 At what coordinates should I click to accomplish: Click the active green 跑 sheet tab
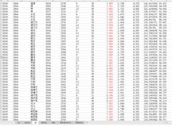pos(36,123)
